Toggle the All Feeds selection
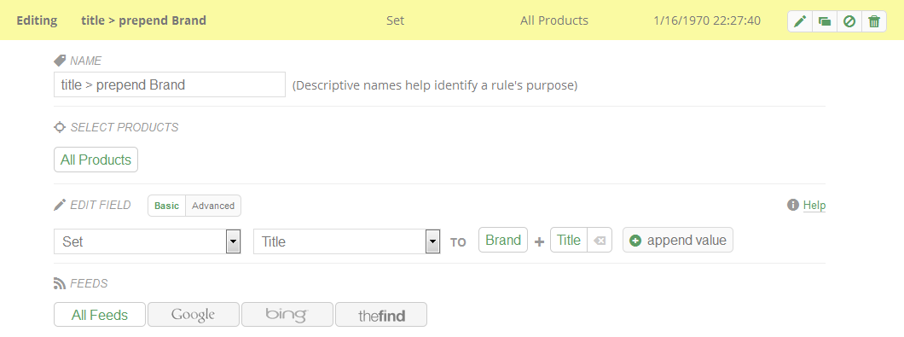Screen dimensions: 904x337 [100, 315]
